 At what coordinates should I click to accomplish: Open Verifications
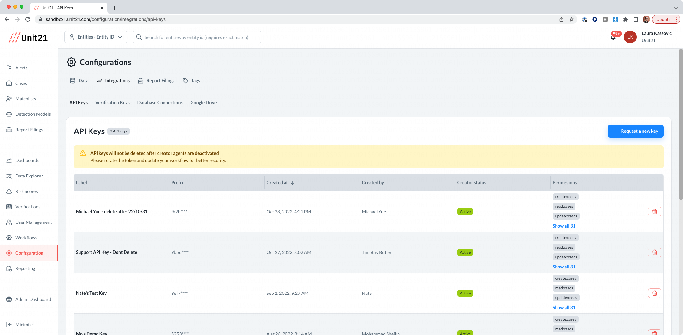coord(28,207)
